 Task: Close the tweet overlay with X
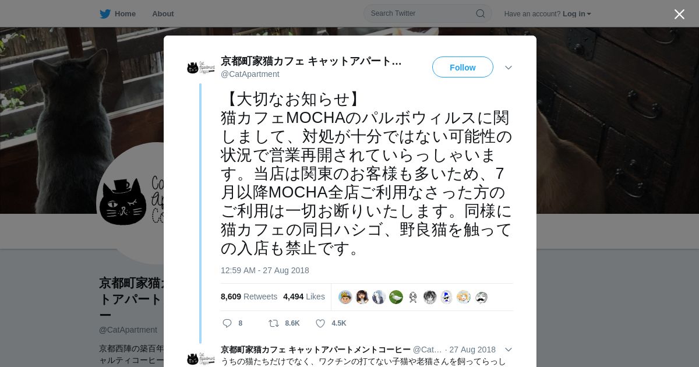point(679,14)
